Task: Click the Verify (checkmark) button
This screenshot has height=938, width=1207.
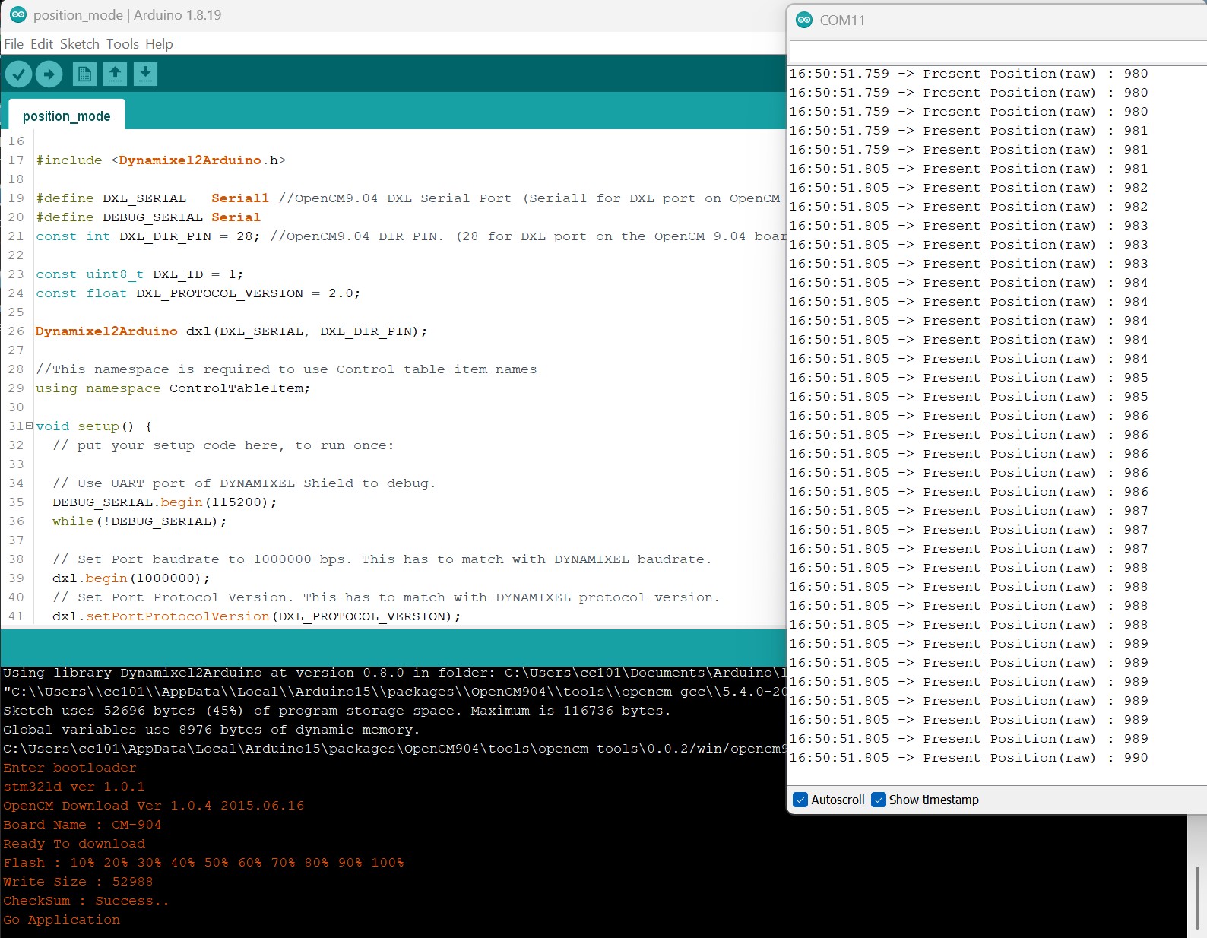Action: point(19,74)
